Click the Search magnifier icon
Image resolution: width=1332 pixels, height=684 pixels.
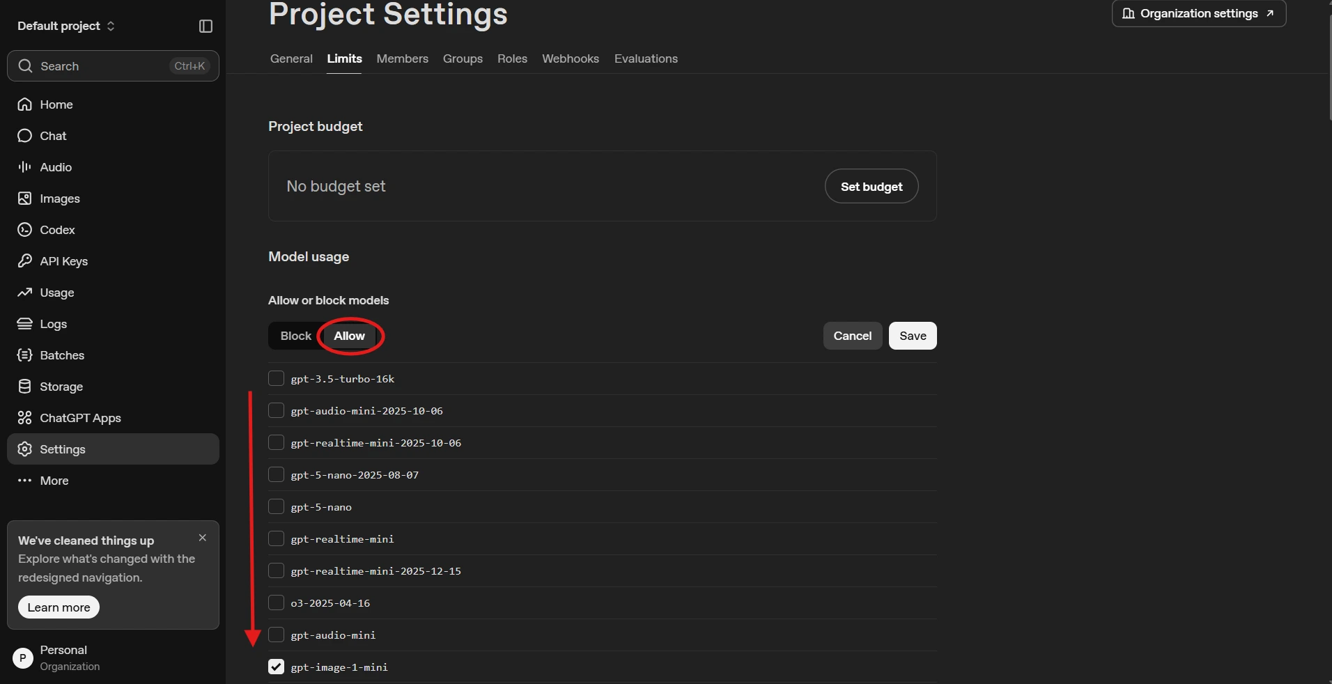point(26,66)
